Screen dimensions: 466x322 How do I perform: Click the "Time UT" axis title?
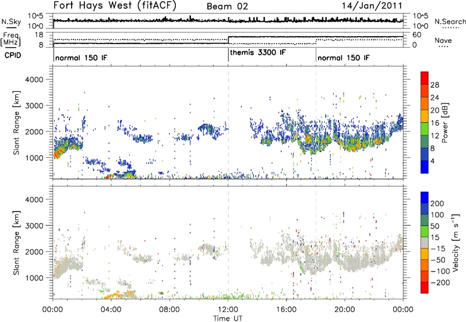click(x=228, y=319)
